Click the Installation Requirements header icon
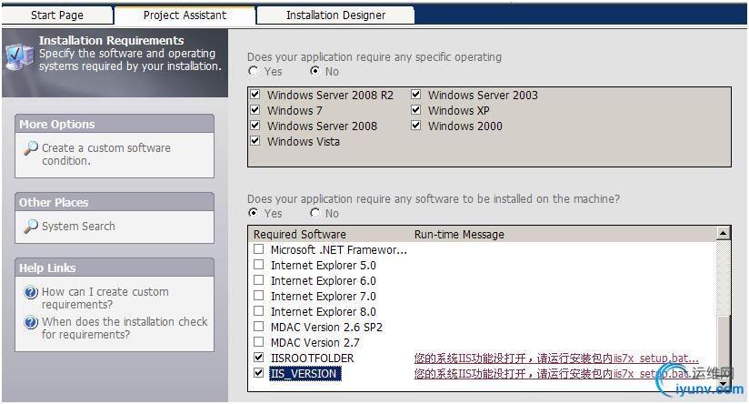 [19, 55]
